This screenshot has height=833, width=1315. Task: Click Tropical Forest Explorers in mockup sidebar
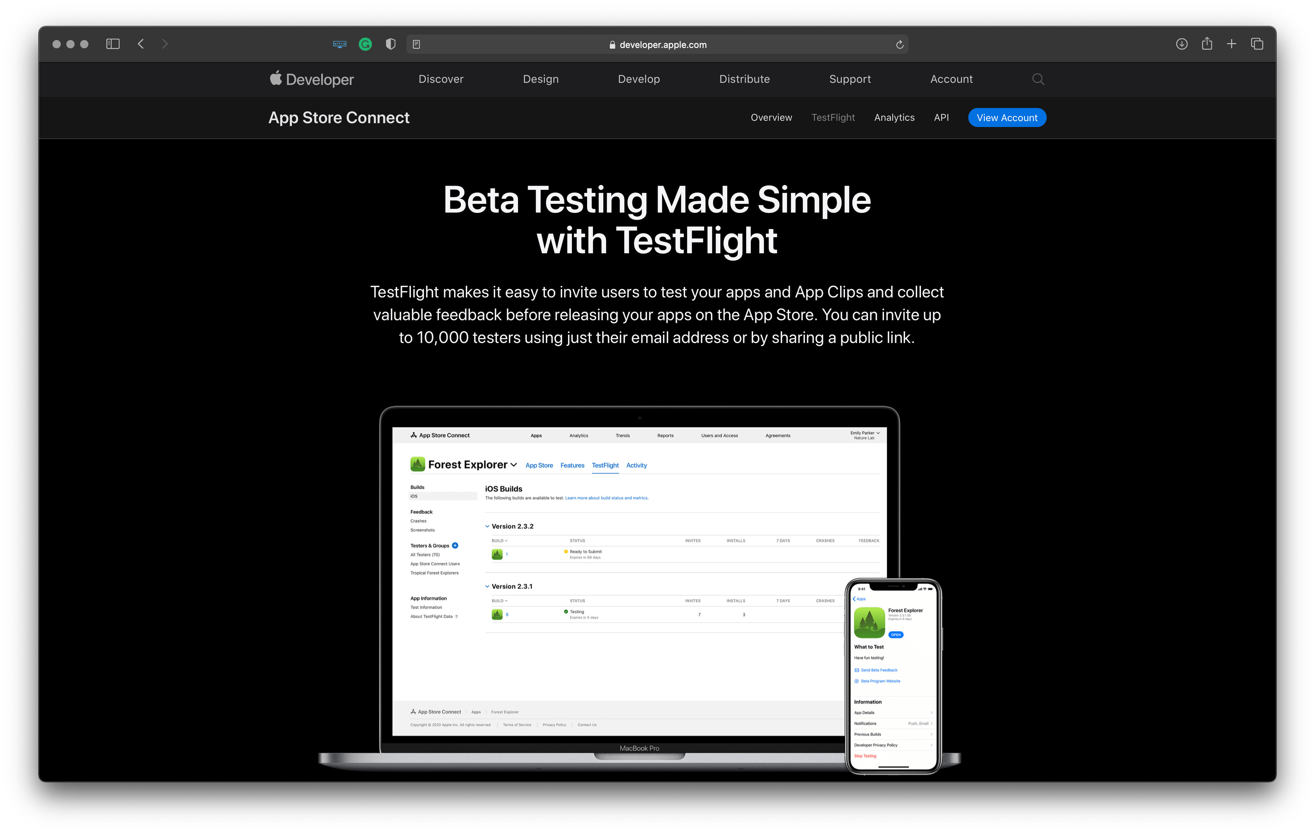click(x=434, y=572)
